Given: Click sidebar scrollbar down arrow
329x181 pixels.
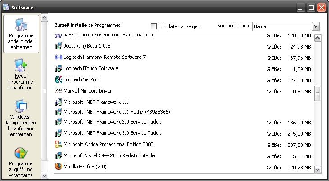Looking at the screenshot, I should (x=45, y=175).
